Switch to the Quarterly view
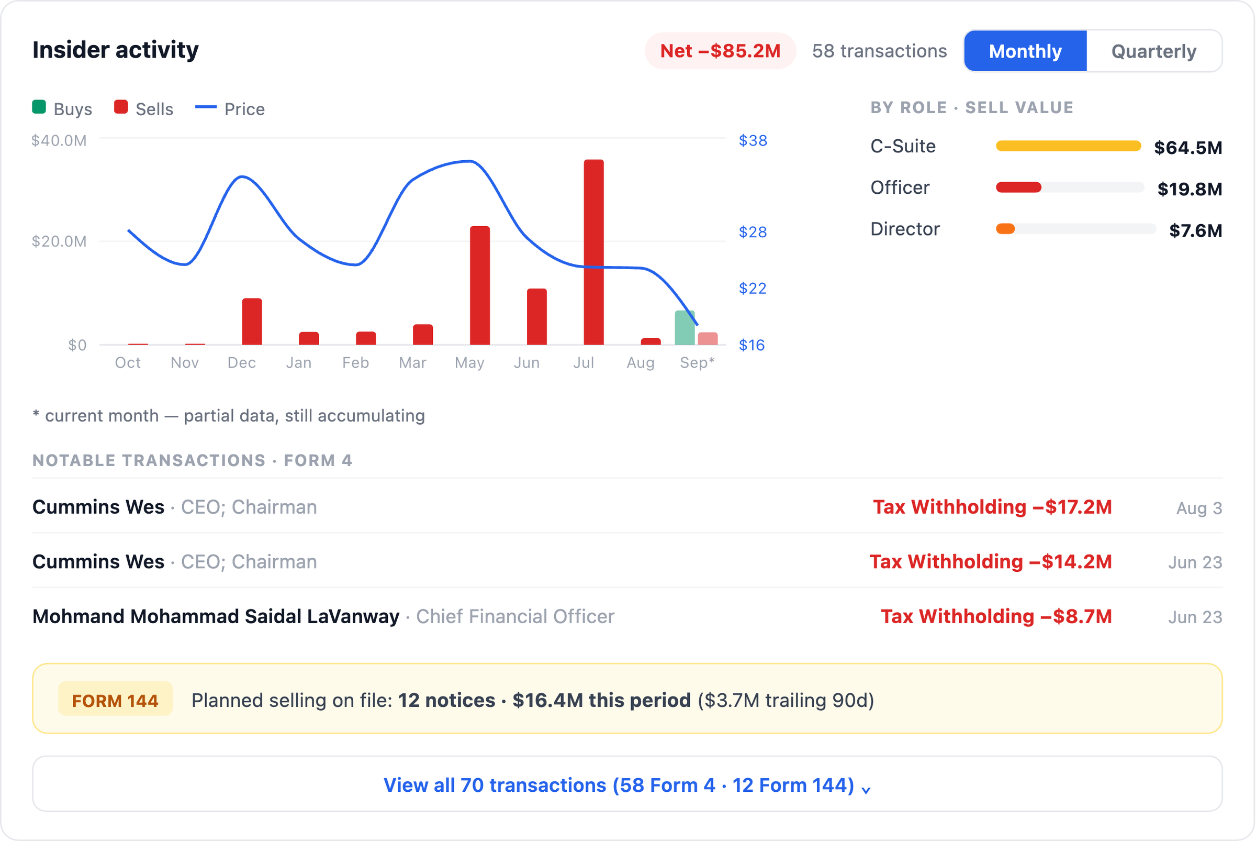Image resolution: width=1256 pixels, height=841 pixels. click(1154, 51)
